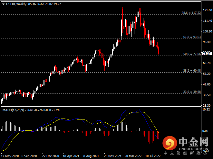Click the 59.20 price axis value

(207, 74)
